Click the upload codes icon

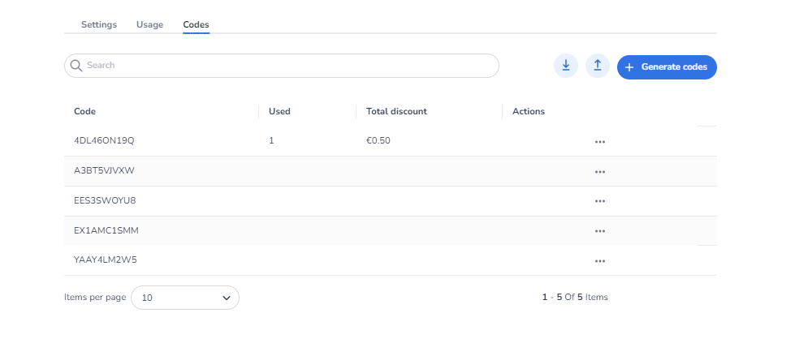click(x=597, y=66)
